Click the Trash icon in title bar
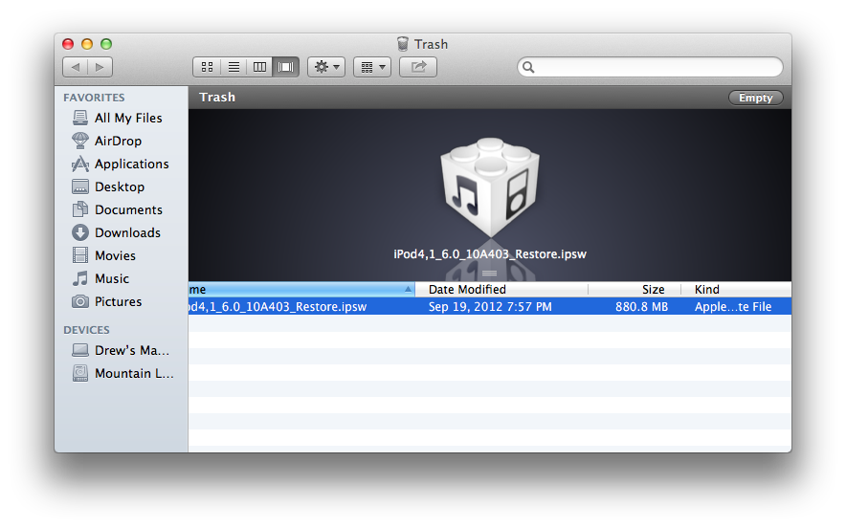This screenshot has width=846, height=528. [403, 44]
